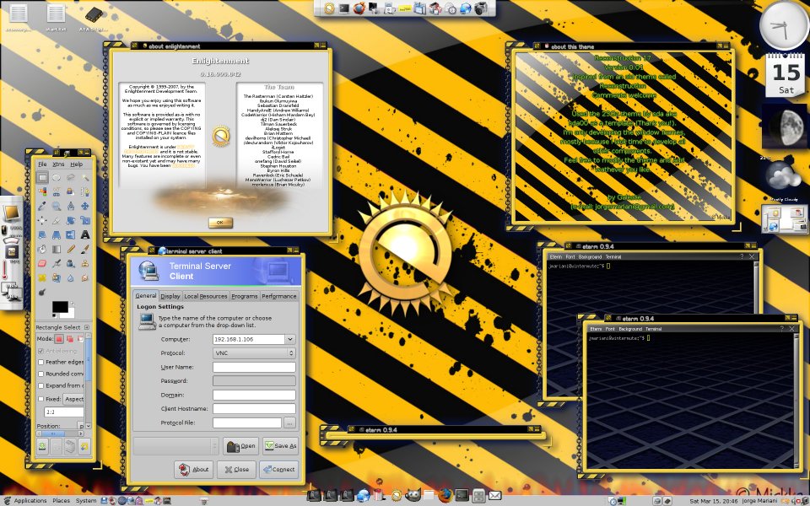This screenshot has height=506, width=810.
Task: Open the mail envelope icon in bottom dock
Action: 495,496
